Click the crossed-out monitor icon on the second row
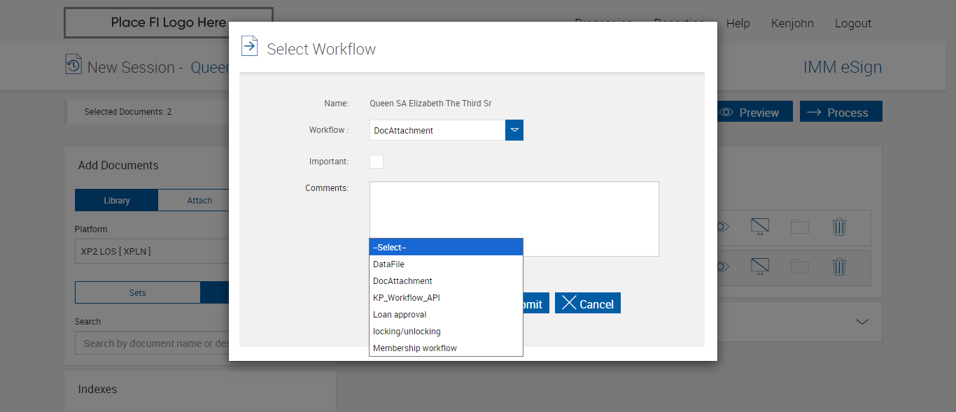Viewport: 956px width, 412px height. [759, 267]
